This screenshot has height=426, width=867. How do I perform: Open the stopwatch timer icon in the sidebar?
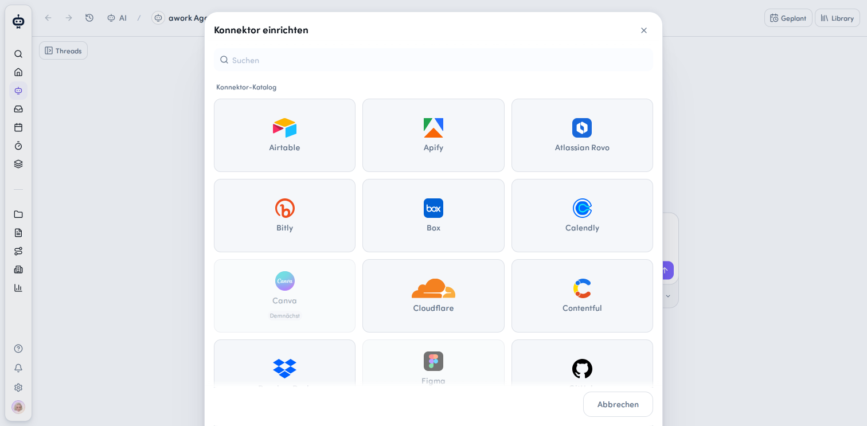[x=18, y=146]
